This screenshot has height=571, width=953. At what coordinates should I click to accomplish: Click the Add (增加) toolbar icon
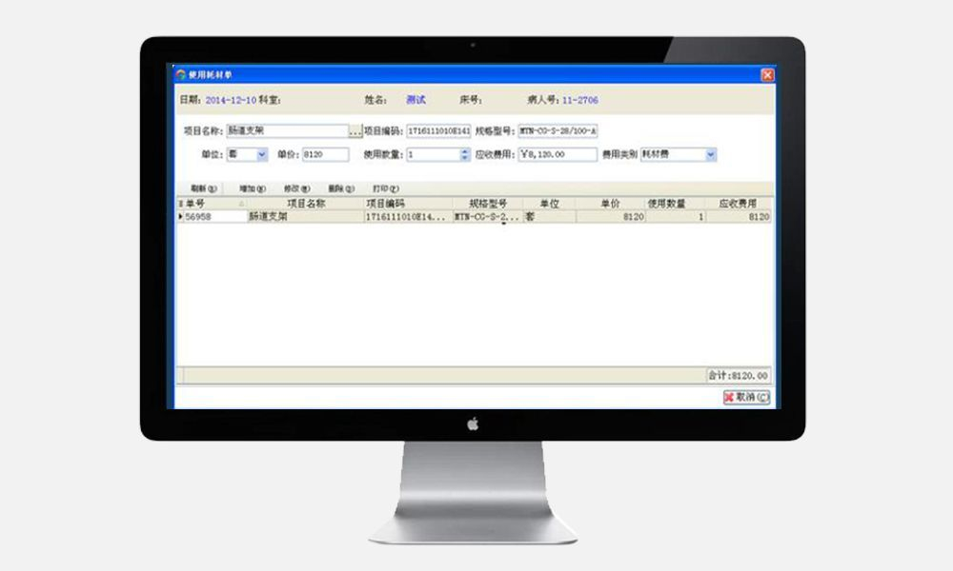(250, 188)
